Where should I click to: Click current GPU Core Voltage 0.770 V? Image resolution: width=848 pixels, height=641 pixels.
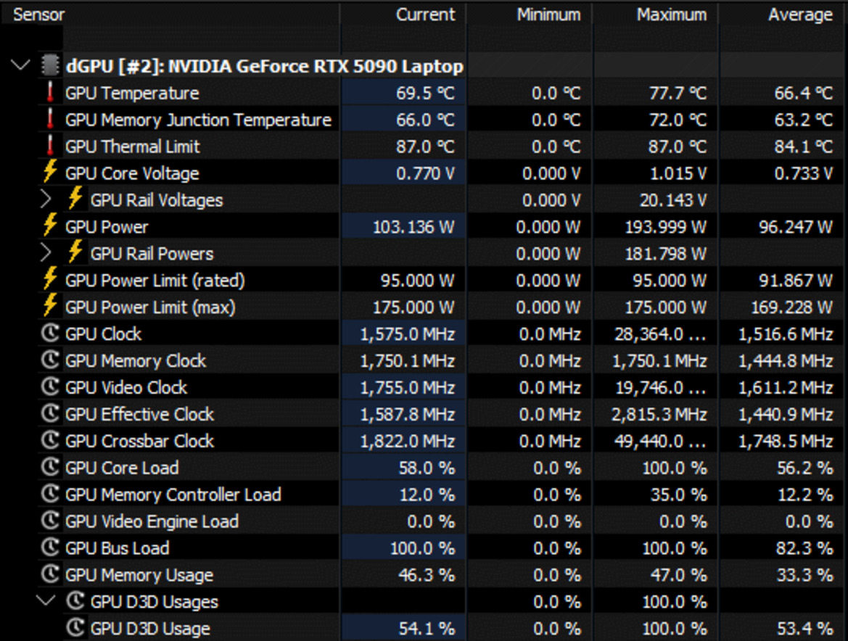point(425,173)
